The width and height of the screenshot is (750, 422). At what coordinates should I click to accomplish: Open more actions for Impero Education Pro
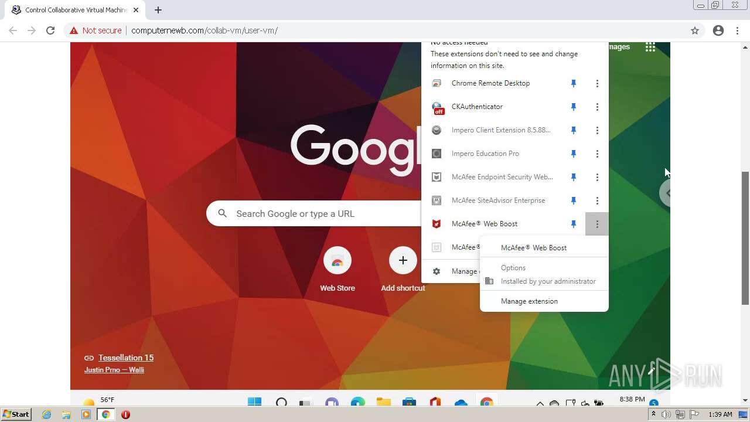(x=597, y=154)
